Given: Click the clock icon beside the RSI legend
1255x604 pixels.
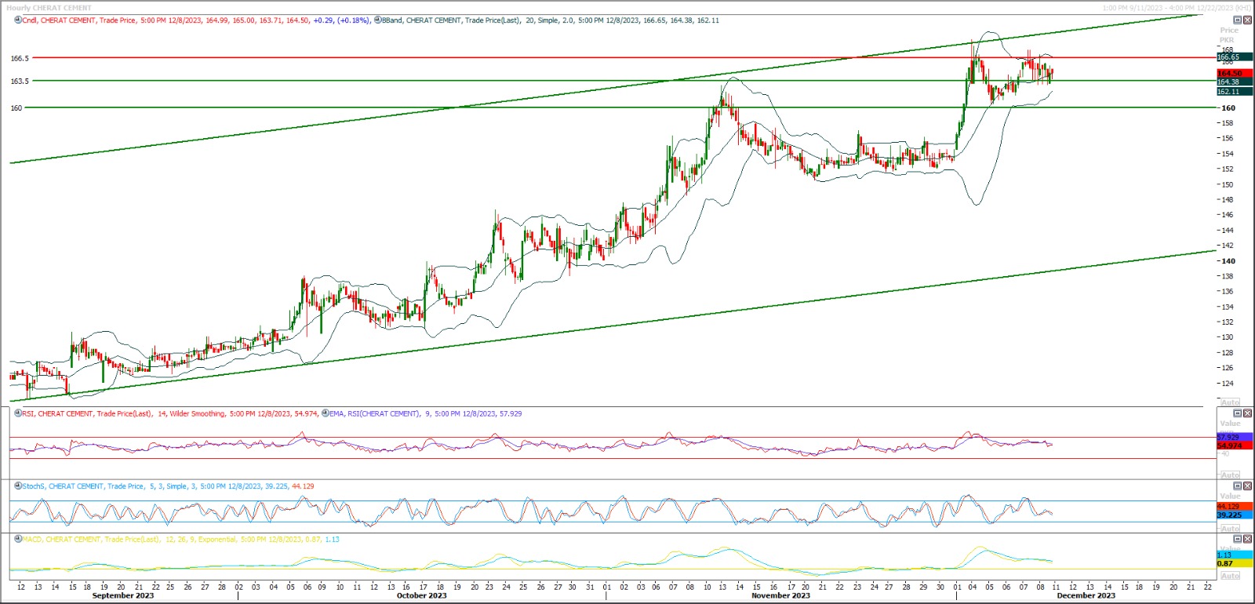Looking at the screenshot, I should coord(18,413).
